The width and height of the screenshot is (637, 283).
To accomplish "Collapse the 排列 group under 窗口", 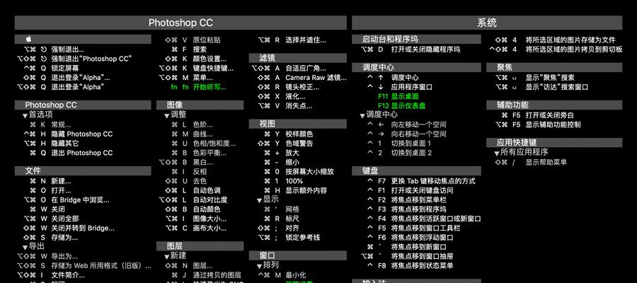I will (260, 266).
